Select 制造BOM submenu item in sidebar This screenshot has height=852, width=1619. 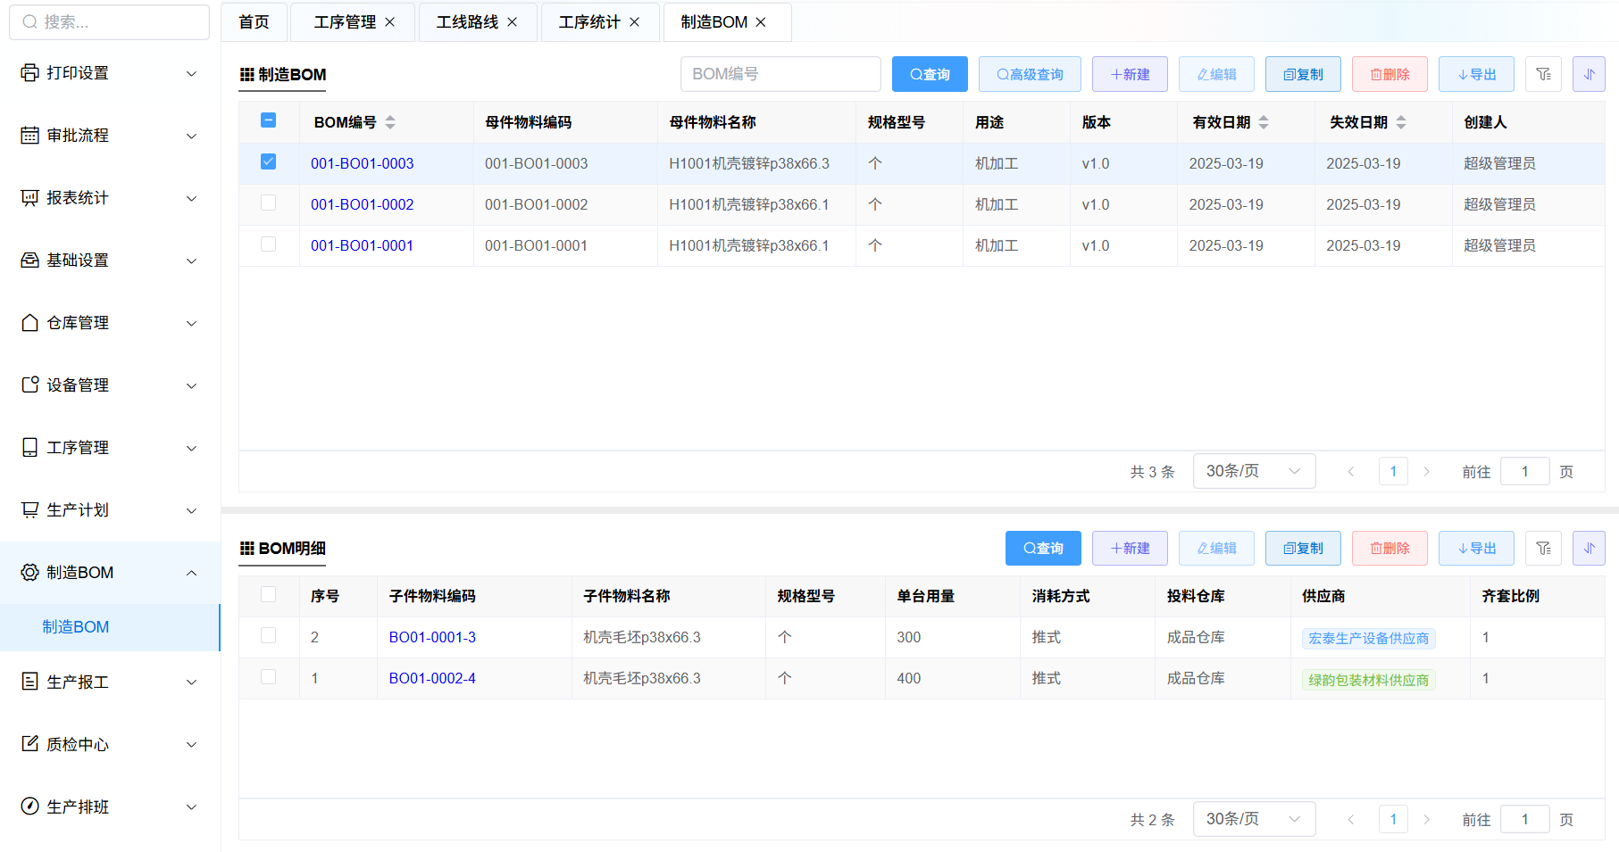pos(110,627)
